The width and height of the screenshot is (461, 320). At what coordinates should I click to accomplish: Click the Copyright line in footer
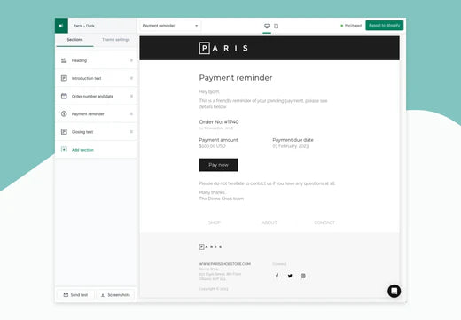[x=214, y=289]
